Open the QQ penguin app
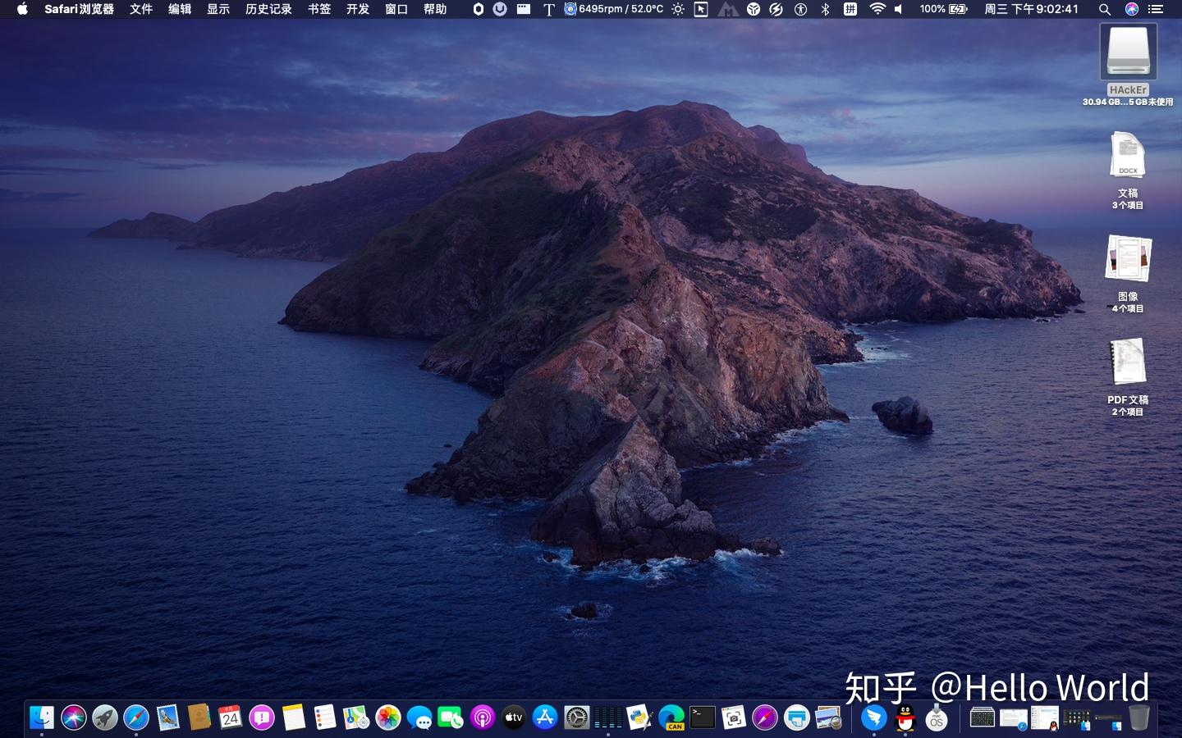1182x738 pixels. 905,718
